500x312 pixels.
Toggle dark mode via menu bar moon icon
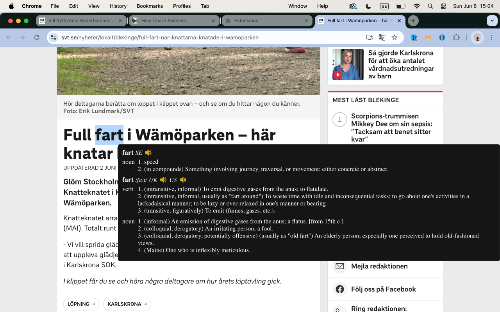[x=368, y=6]
